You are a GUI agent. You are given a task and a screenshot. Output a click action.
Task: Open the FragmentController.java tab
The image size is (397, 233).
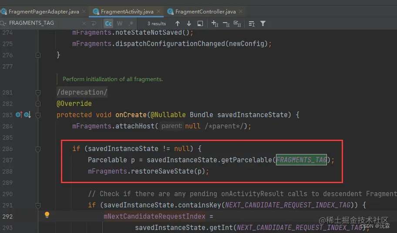point(205,12)
